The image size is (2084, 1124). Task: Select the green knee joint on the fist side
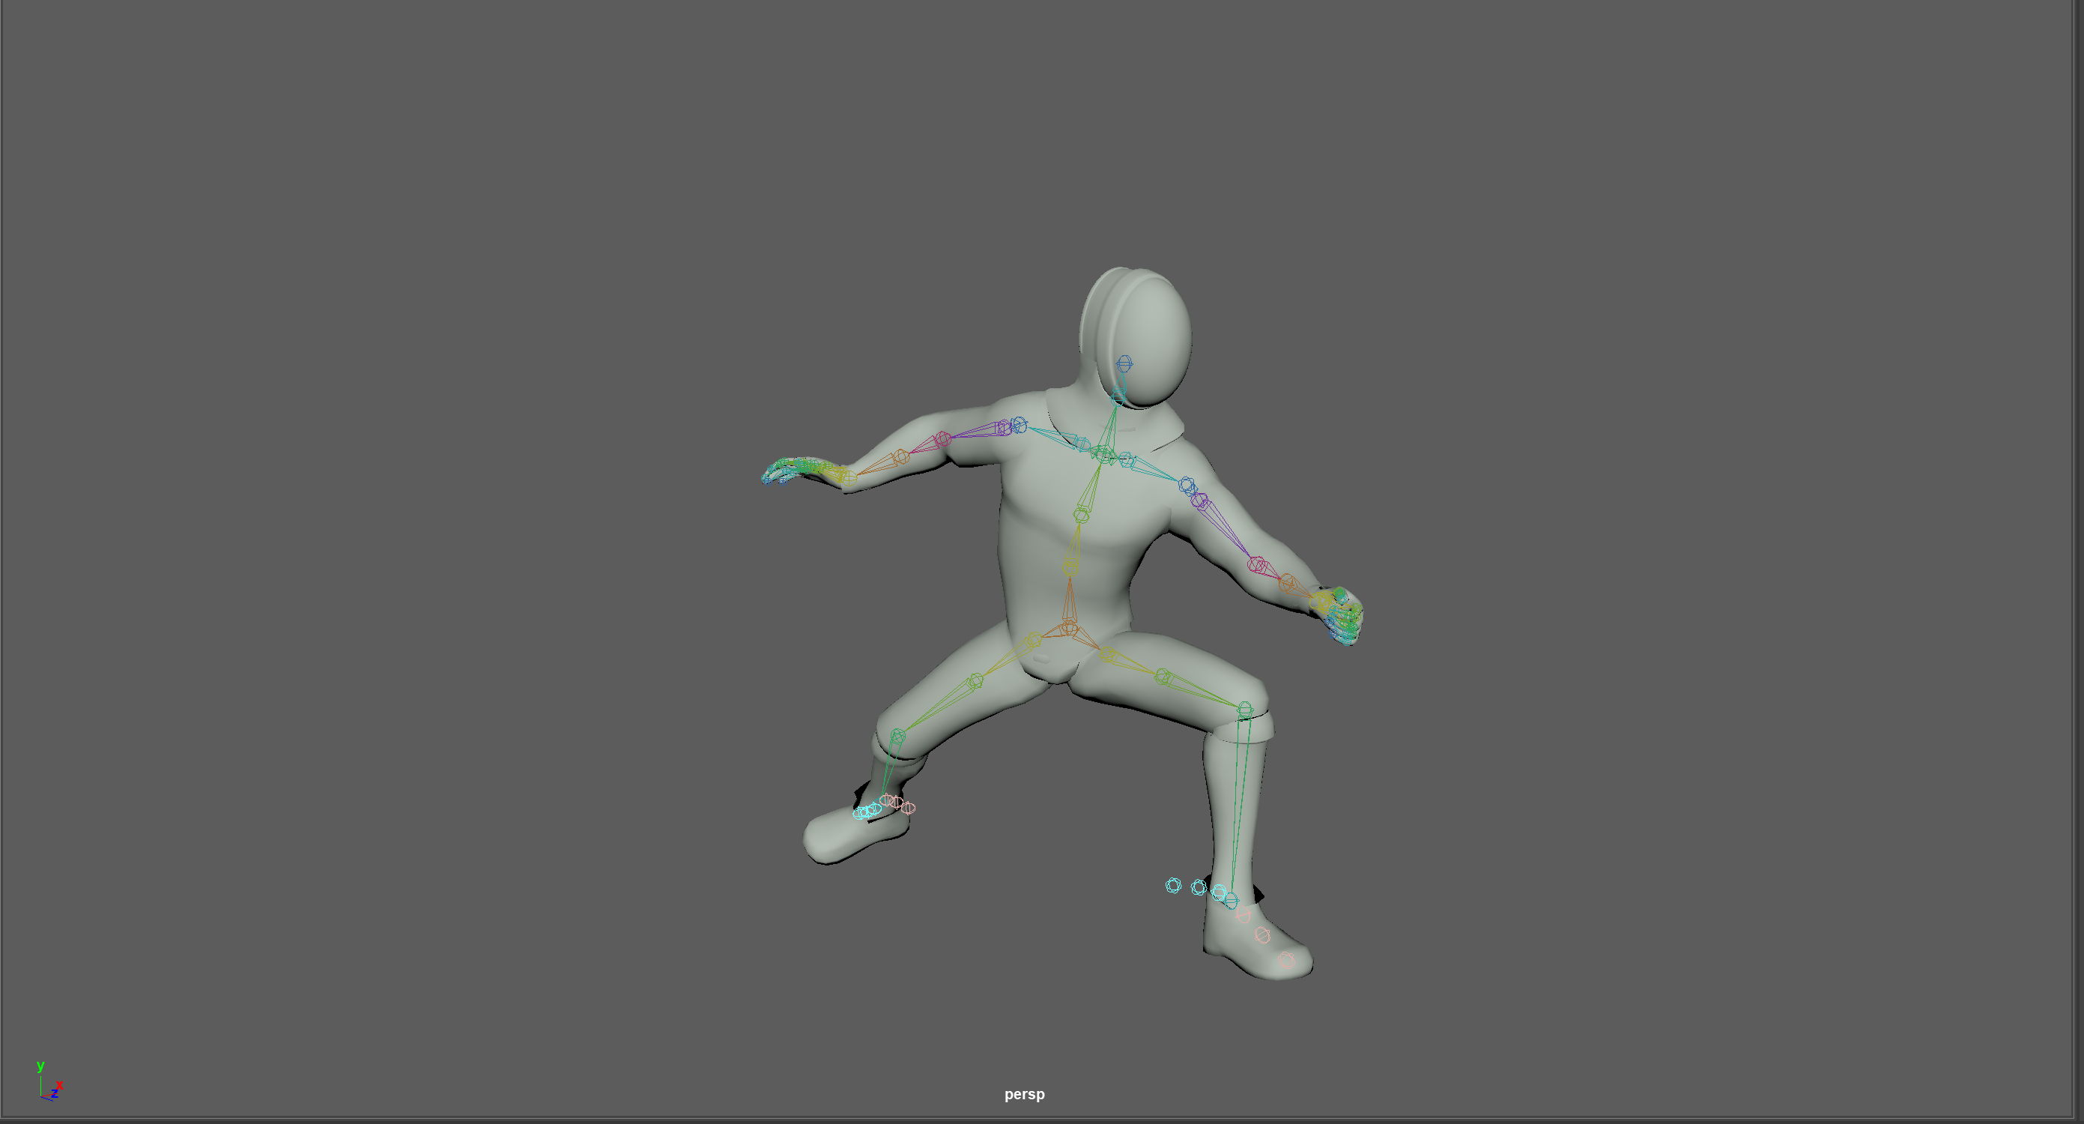(1245, 710)
